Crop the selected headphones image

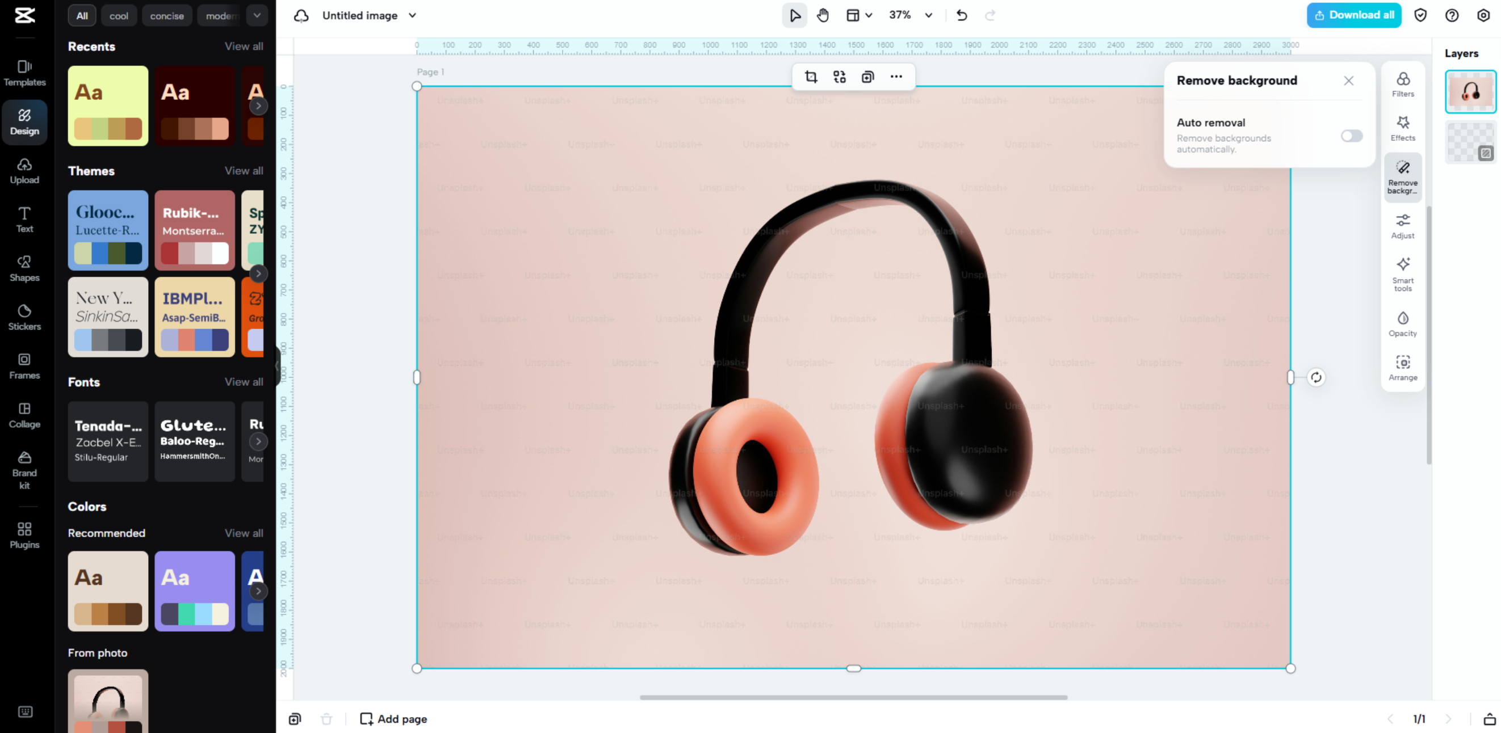point(811,76)
